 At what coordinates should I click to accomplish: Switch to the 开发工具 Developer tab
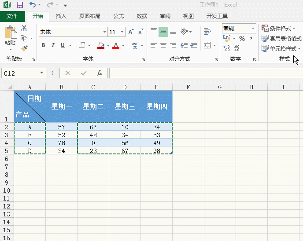coord(217,16)
